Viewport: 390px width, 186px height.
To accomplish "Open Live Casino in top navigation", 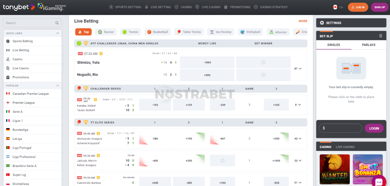I will (x=208, y=7).
